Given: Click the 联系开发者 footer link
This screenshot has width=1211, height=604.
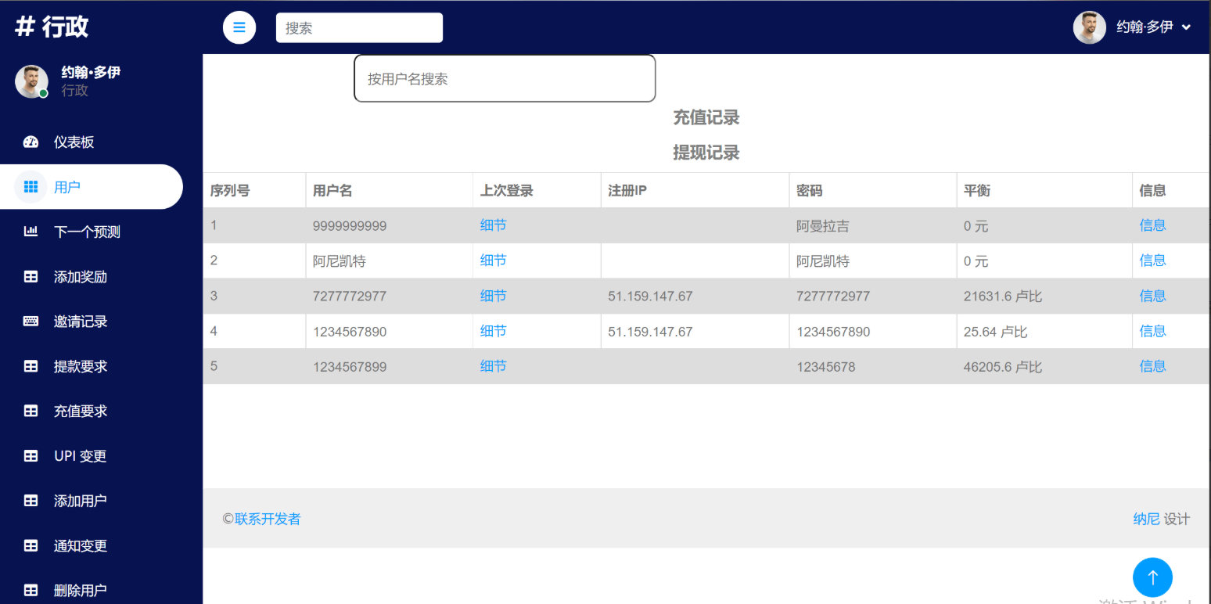Looking at the screenshot, I should pos(268,519).
